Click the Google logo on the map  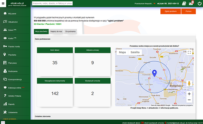click(120, 104)
